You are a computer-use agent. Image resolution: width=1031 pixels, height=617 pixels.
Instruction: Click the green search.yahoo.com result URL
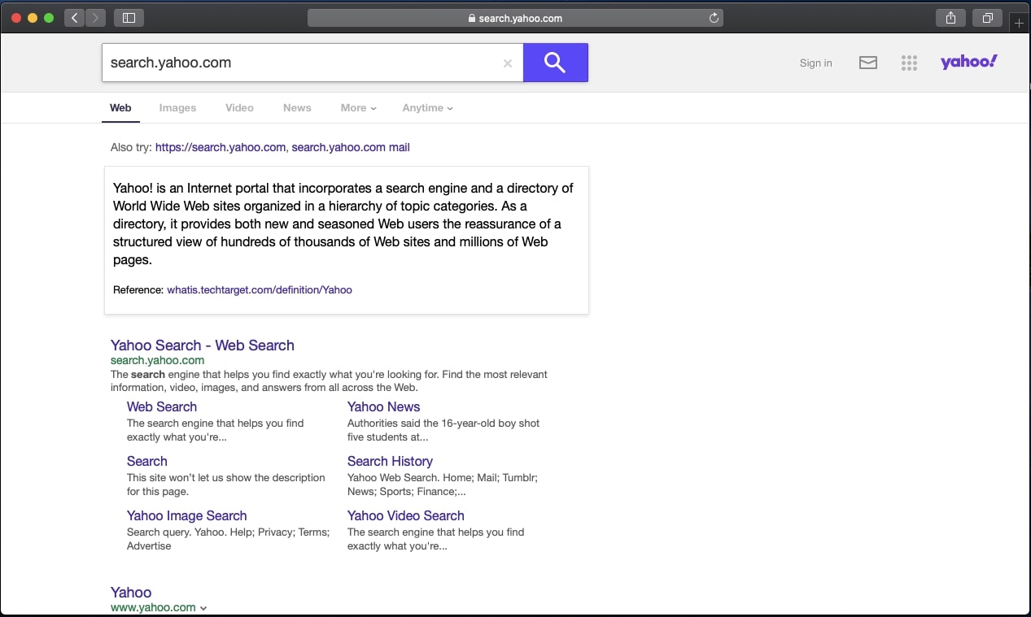tap(157, 360)
